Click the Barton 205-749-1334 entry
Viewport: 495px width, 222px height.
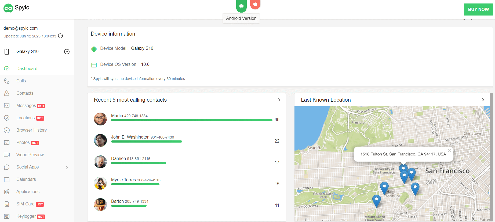[130, 201]
